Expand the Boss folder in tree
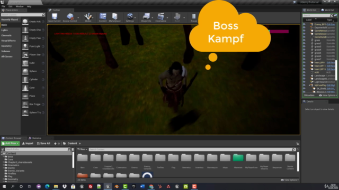The image size is (339, 190). tap(3, 157)
